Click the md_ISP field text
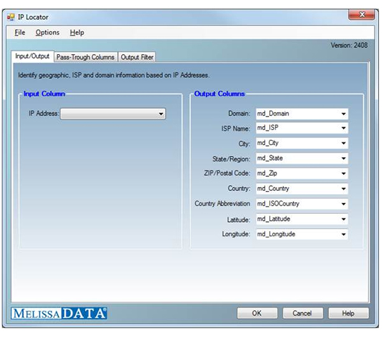Image resolution: width=382 pixels, height=338 pixels. click(268, 128)
